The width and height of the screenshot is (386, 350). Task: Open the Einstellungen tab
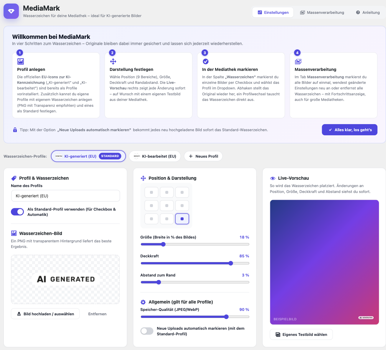pyautogui.click(x=273, y=12)
